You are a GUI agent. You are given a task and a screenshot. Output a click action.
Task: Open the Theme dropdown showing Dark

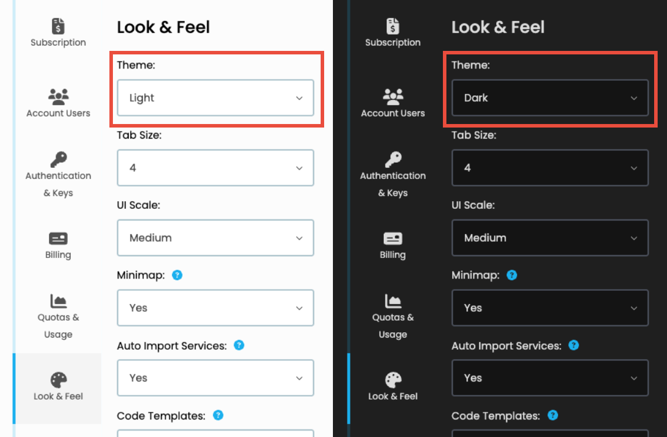[550, 98]
